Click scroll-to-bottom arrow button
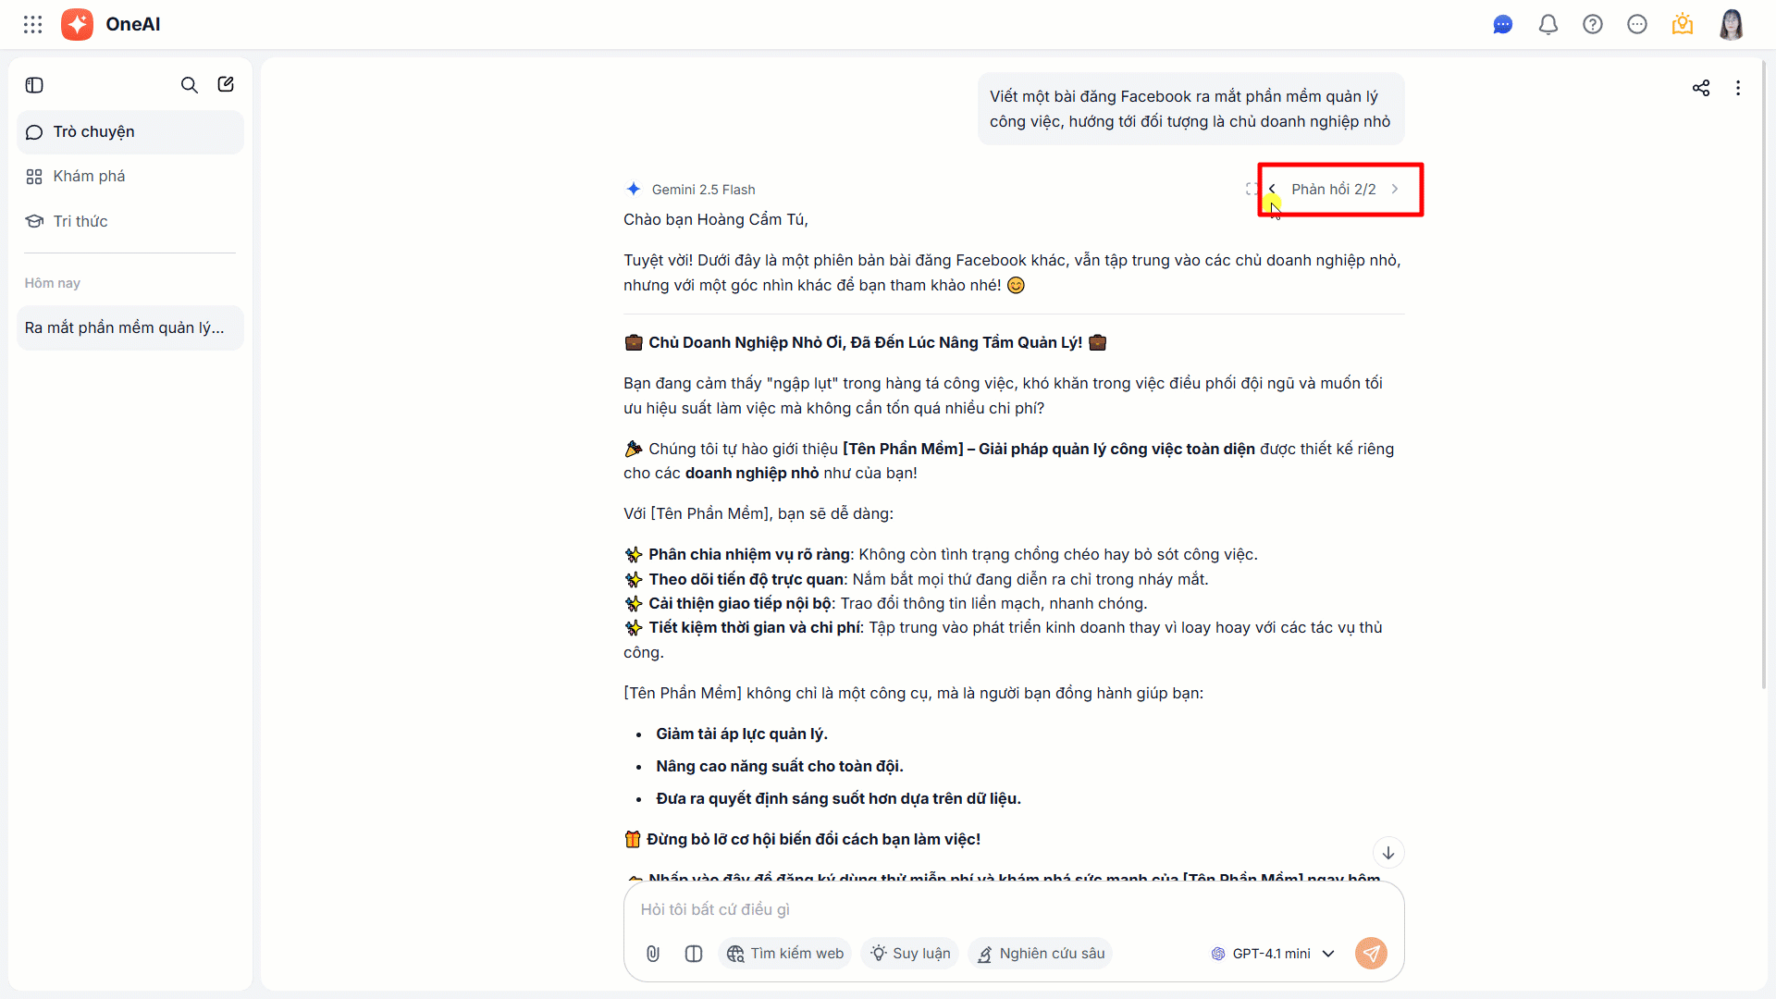This screenshot has height=999, width=1776. (1387, 853)
